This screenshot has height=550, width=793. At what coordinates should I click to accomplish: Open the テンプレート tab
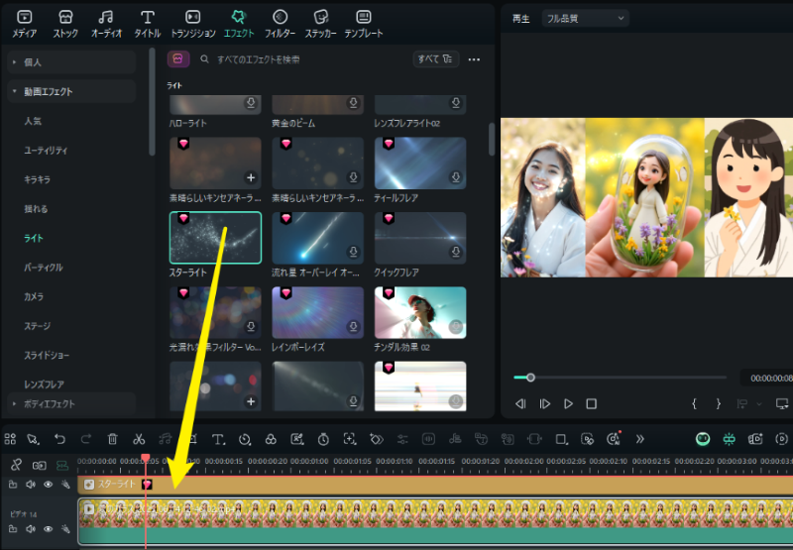[363, 24]
